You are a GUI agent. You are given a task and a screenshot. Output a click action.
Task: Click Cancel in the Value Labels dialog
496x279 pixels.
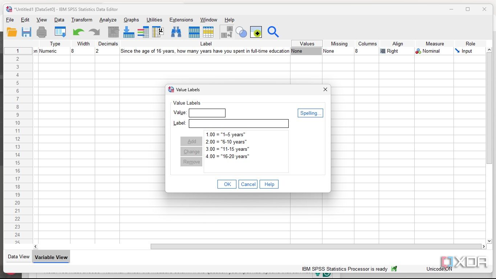click(248, 184)
